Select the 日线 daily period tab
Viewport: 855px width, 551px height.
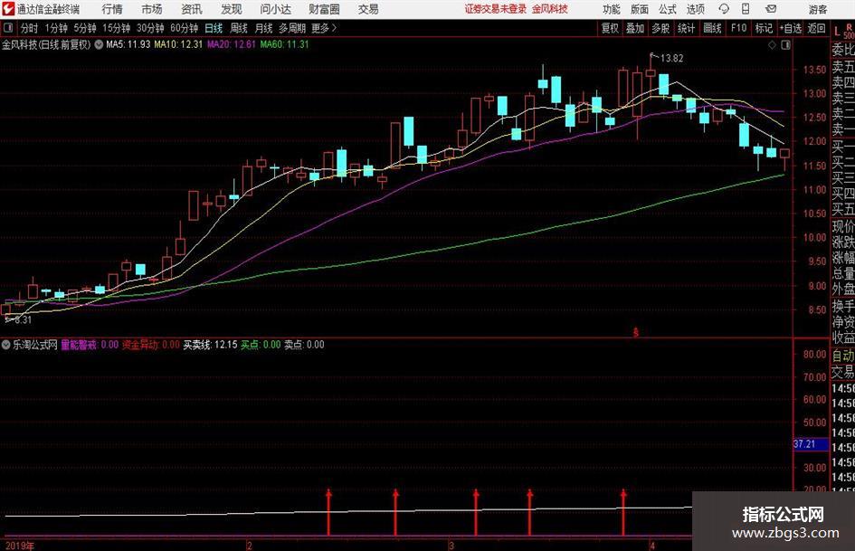pos(214,28)
